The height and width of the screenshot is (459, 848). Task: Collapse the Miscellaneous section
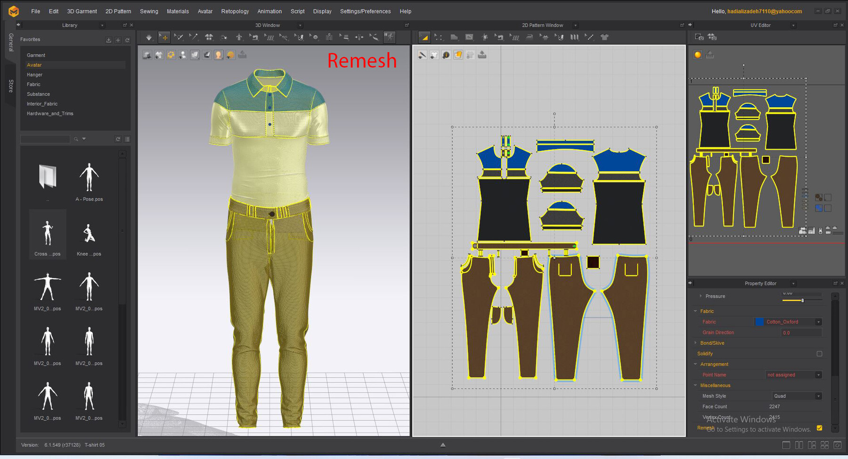[x=696, y=385]
